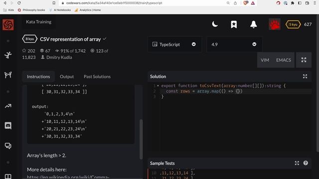This screenshot has width=319, height=179.
Task: Click the zoom magnifier in address bar
Action: 228,3
